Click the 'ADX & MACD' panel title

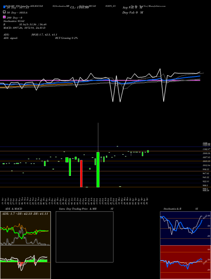pos(14,209)
